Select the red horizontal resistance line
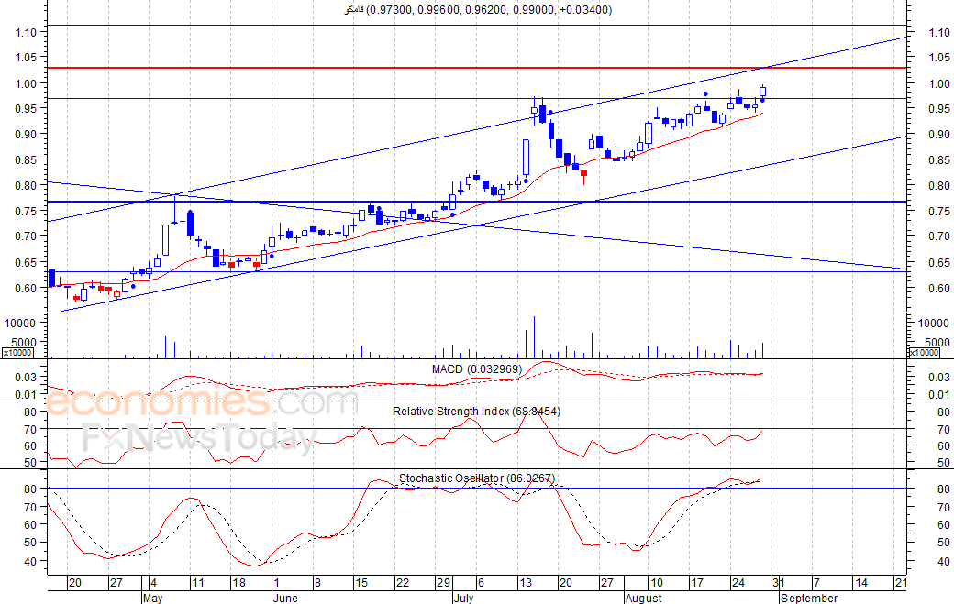 pyautogui.click(x=477, y=68)
